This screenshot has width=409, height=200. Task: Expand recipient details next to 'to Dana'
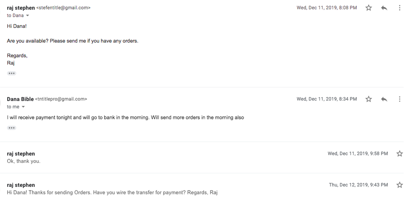(28, 16)
